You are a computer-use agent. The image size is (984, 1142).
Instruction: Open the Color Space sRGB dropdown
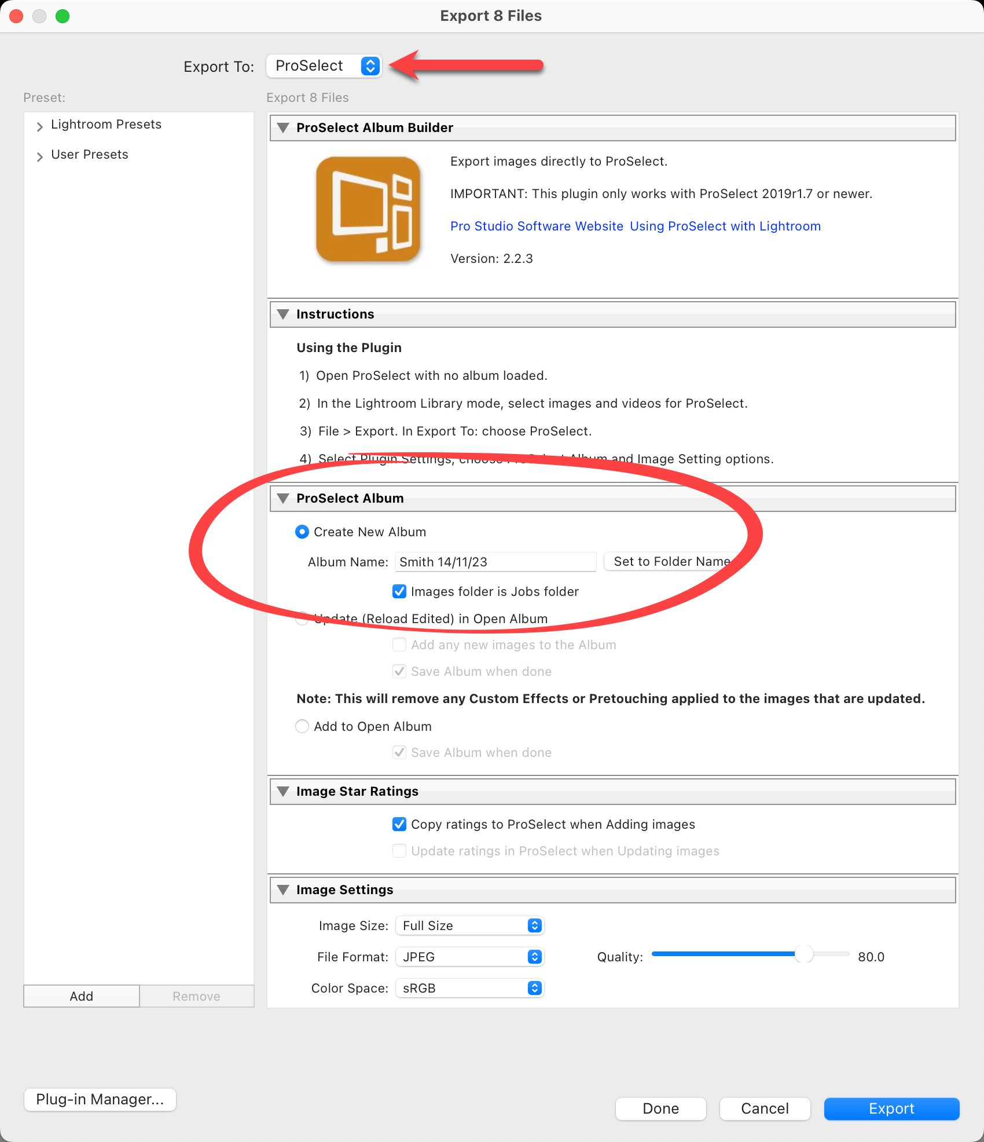tap(469, 988)
